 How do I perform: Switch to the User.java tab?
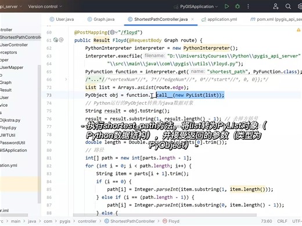(x=62, y=19)
